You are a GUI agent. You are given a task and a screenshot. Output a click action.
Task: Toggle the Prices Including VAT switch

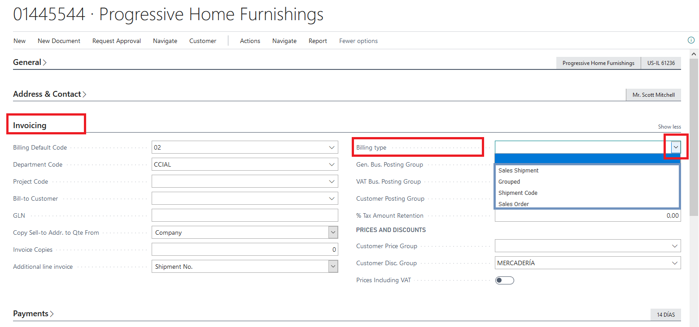[x=505, y=280]
